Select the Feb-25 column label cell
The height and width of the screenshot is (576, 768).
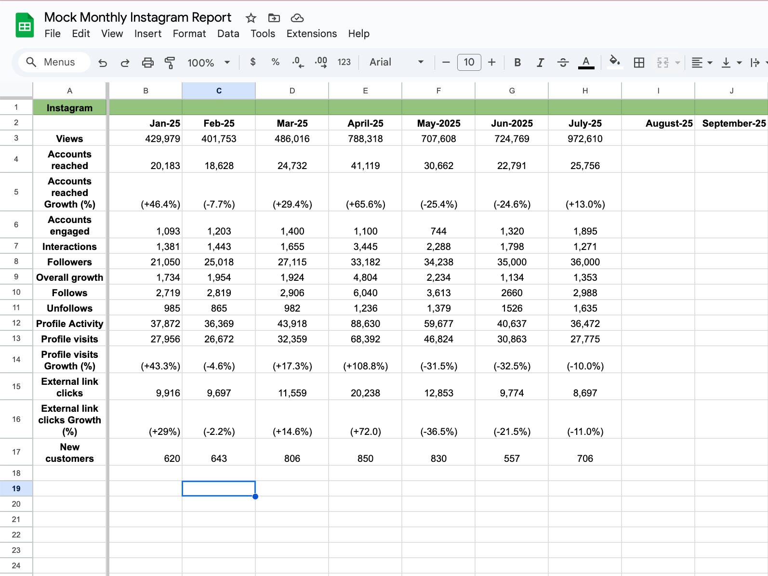click(219, 123)
